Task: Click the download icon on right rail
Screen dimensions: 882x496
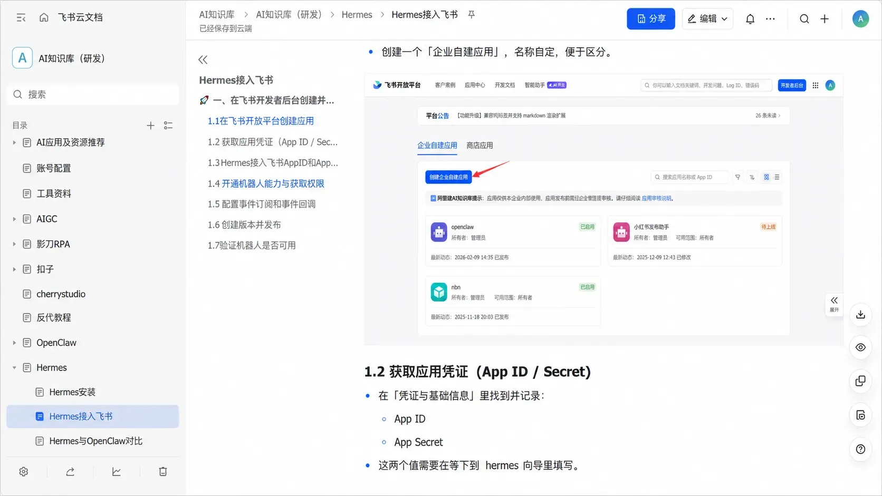Action: tap(860, 315)
